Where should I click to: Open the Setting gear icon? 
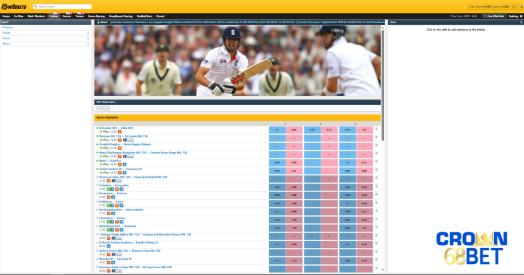coord(521,16)
